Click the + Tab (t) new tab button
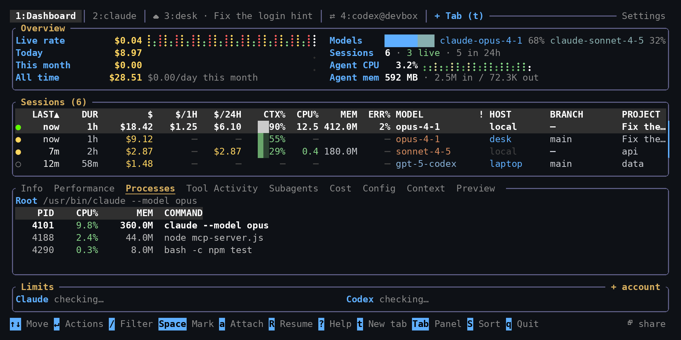Viewport: 681px width, 340px height. [x=459, y=16]
